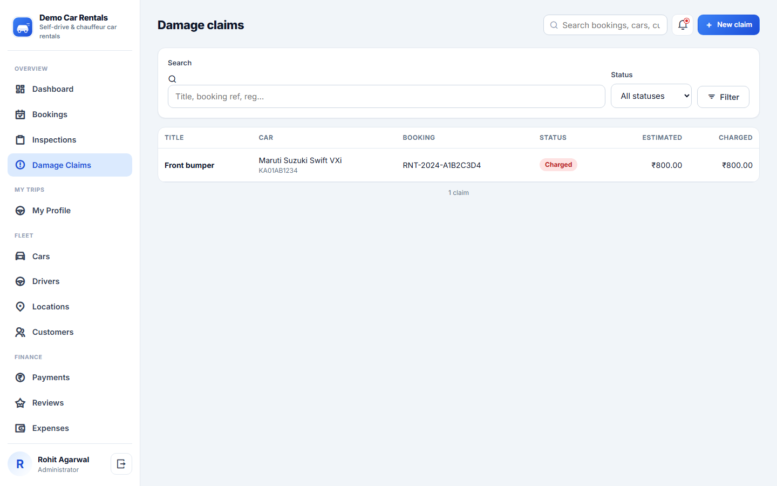Open the notifications bell
The height and width of the screenshot is (486, 777).
(x=683, y=25)
